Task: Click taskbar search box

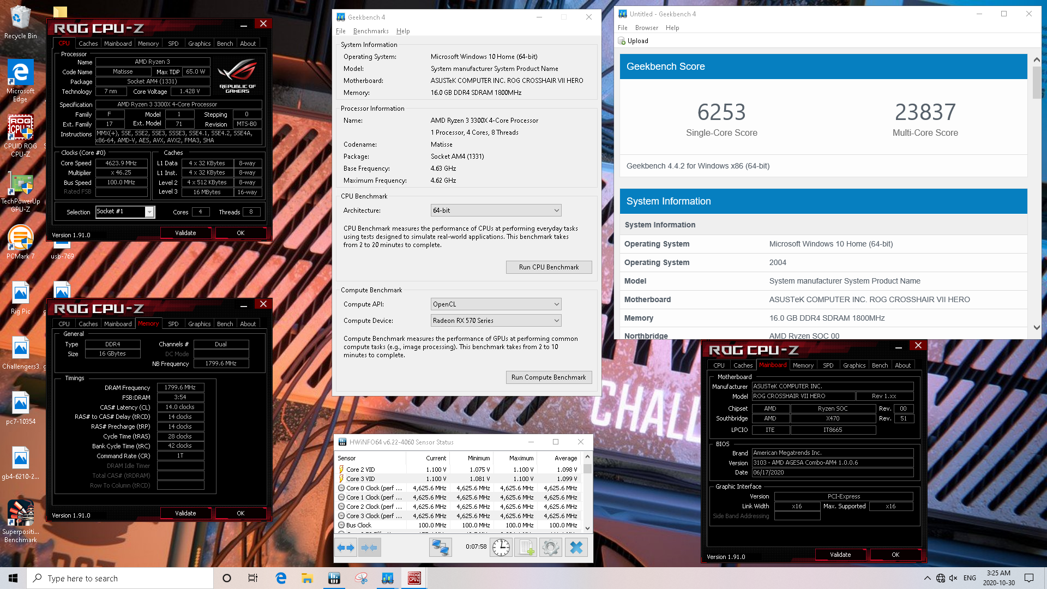Action: point(120,578)
